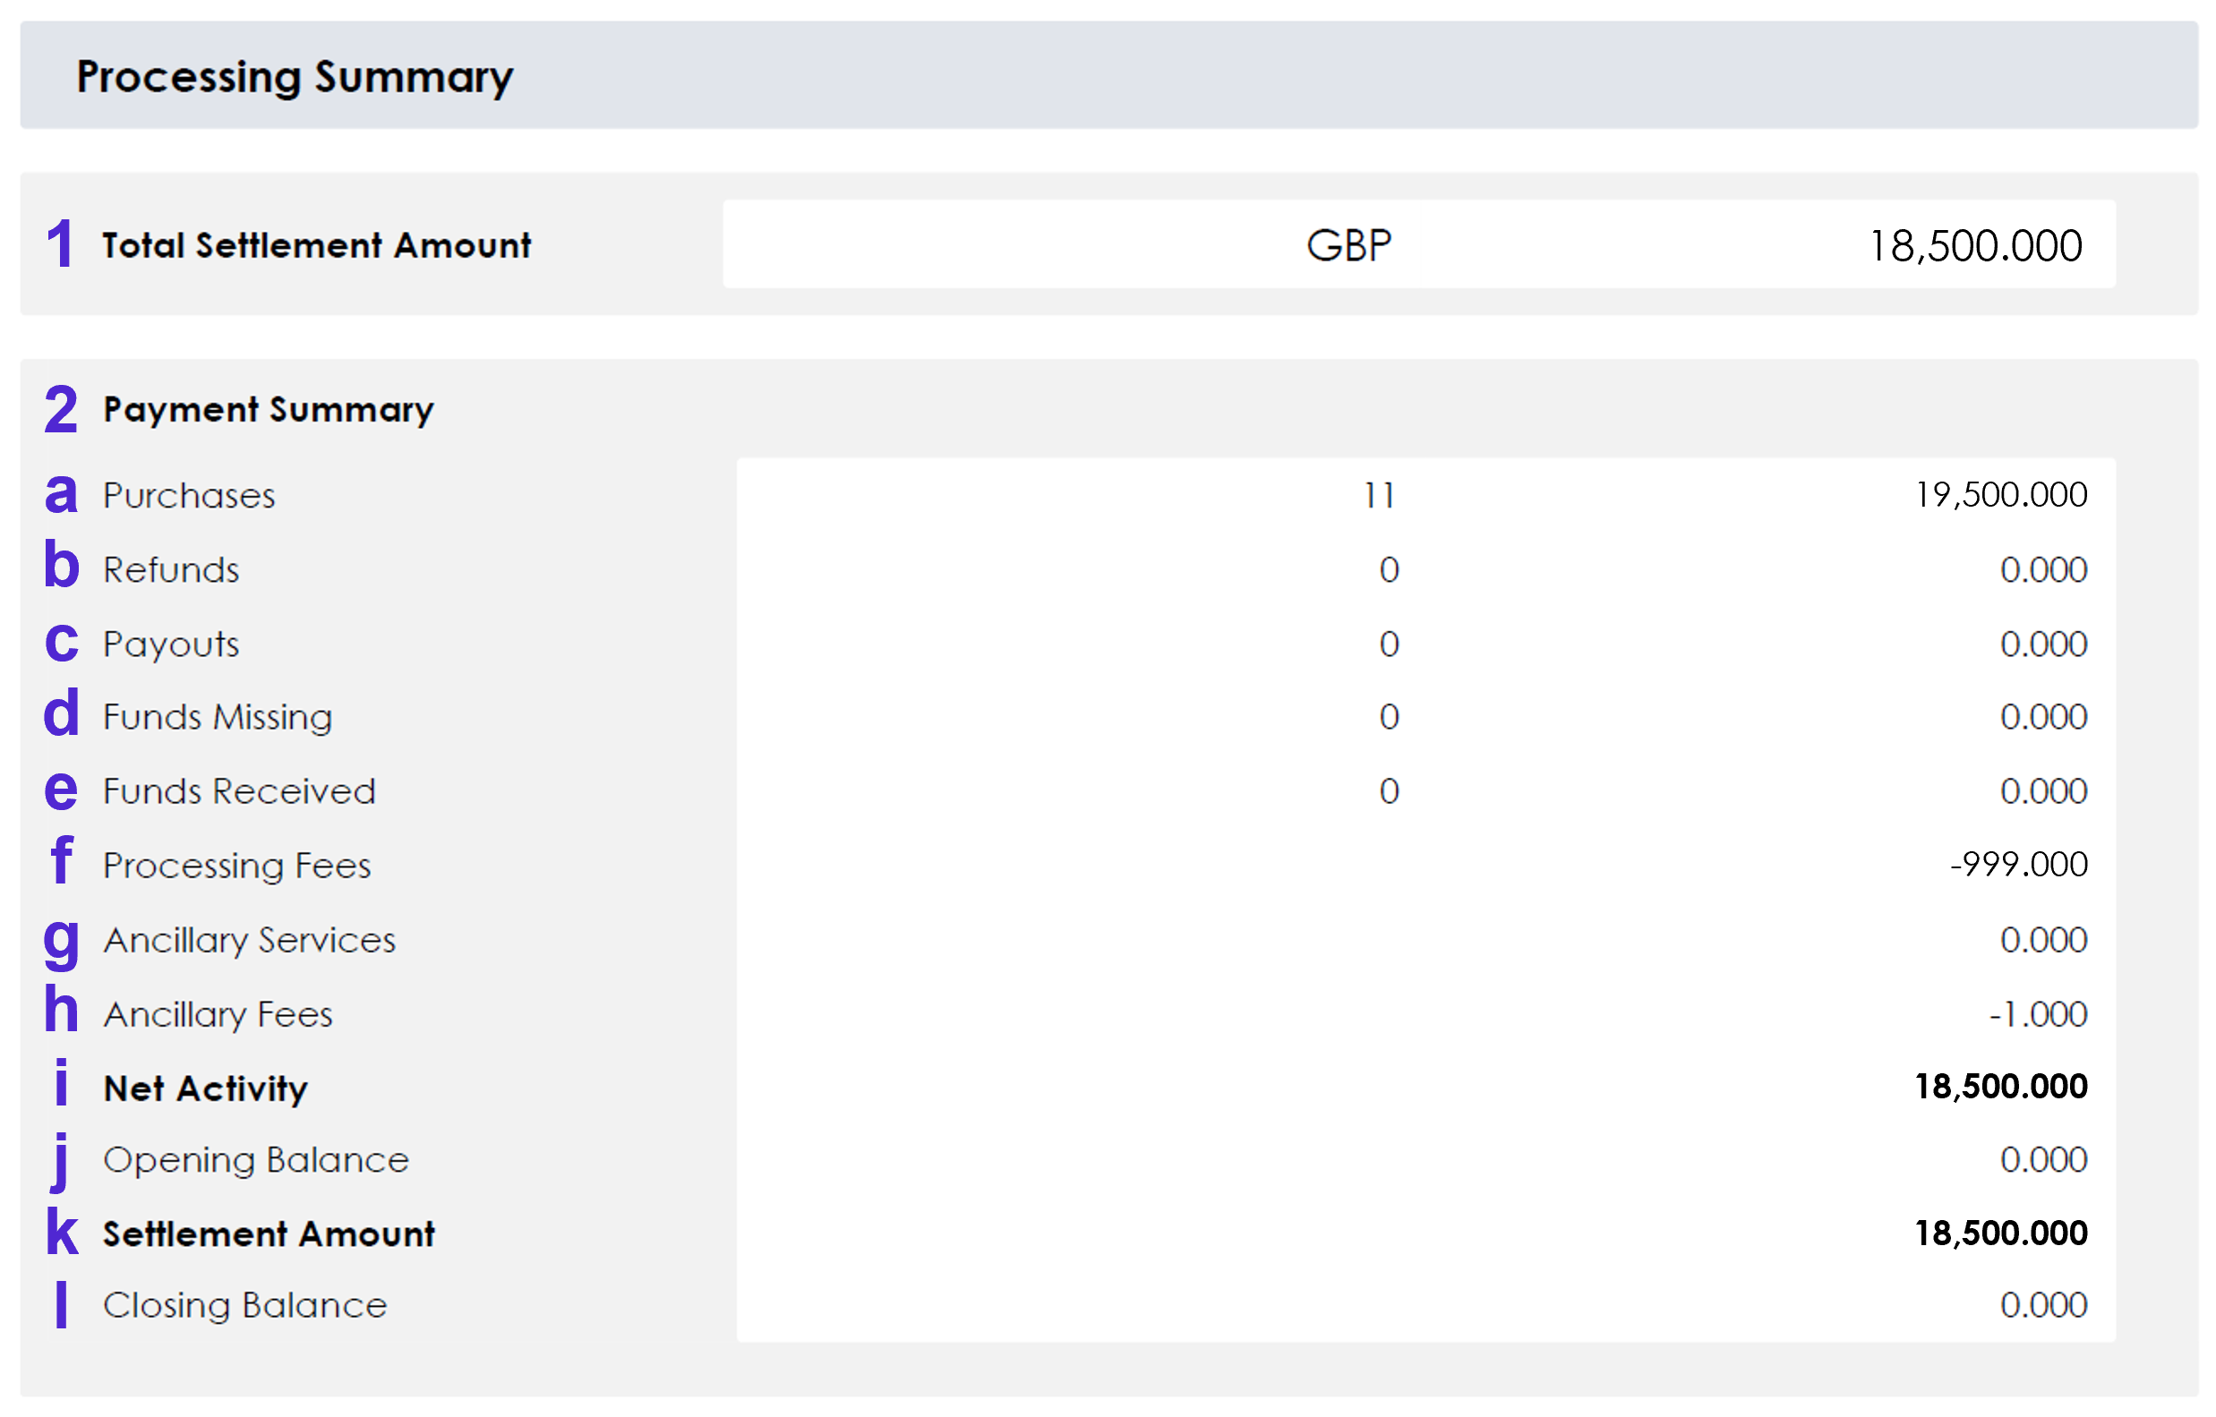Select the Purchases count of 11
The width and height of the screenshot is (2216, 1417).
pyautogui.click(x=1379, y=496)
